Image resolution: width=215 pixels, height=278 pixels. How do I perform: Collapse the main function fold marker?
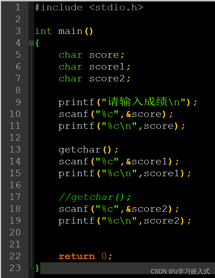click(31, 43)
